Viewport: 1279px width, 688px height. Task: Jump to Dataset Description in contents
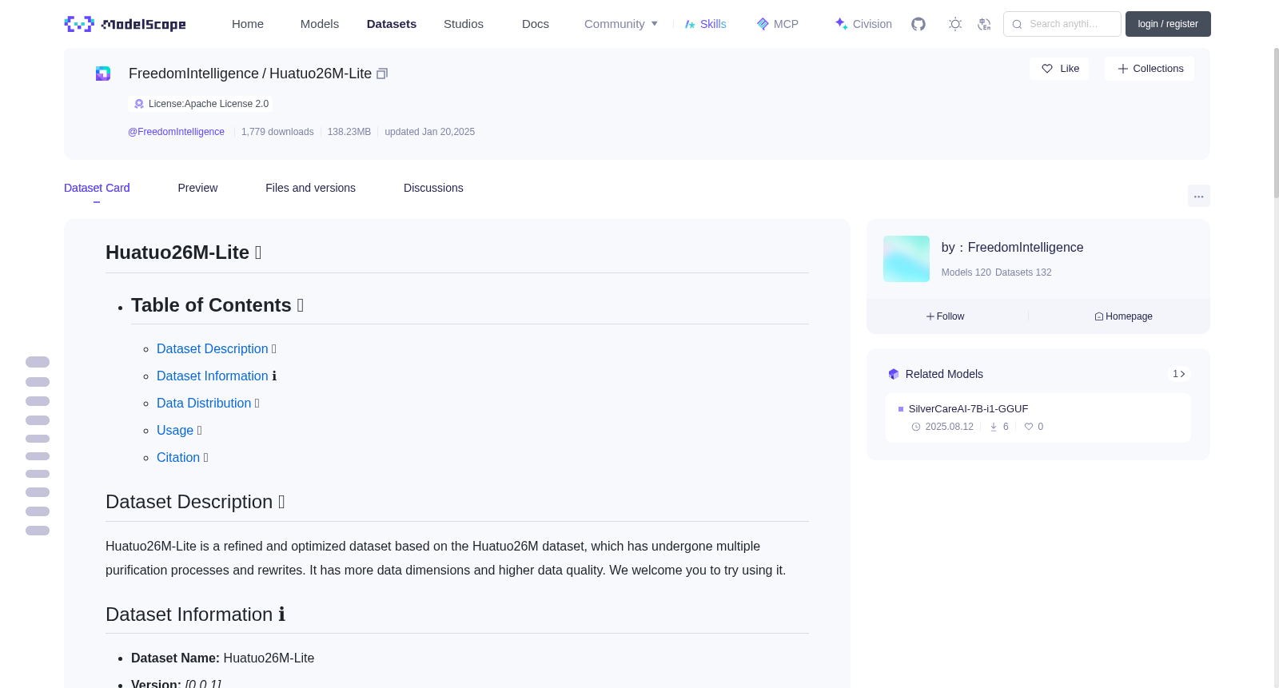pos(213,349)
